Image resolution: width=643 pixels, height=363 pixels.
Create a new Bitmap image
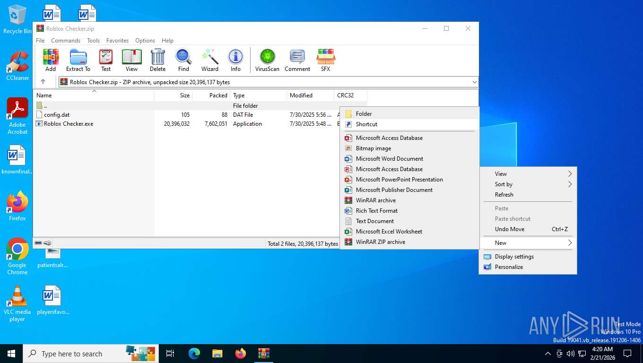(409, 148)
